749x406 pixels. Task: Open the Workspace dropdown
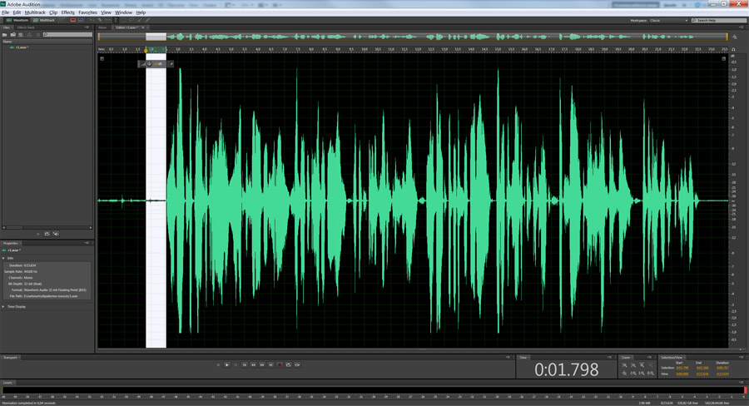(x=669, y=21)
